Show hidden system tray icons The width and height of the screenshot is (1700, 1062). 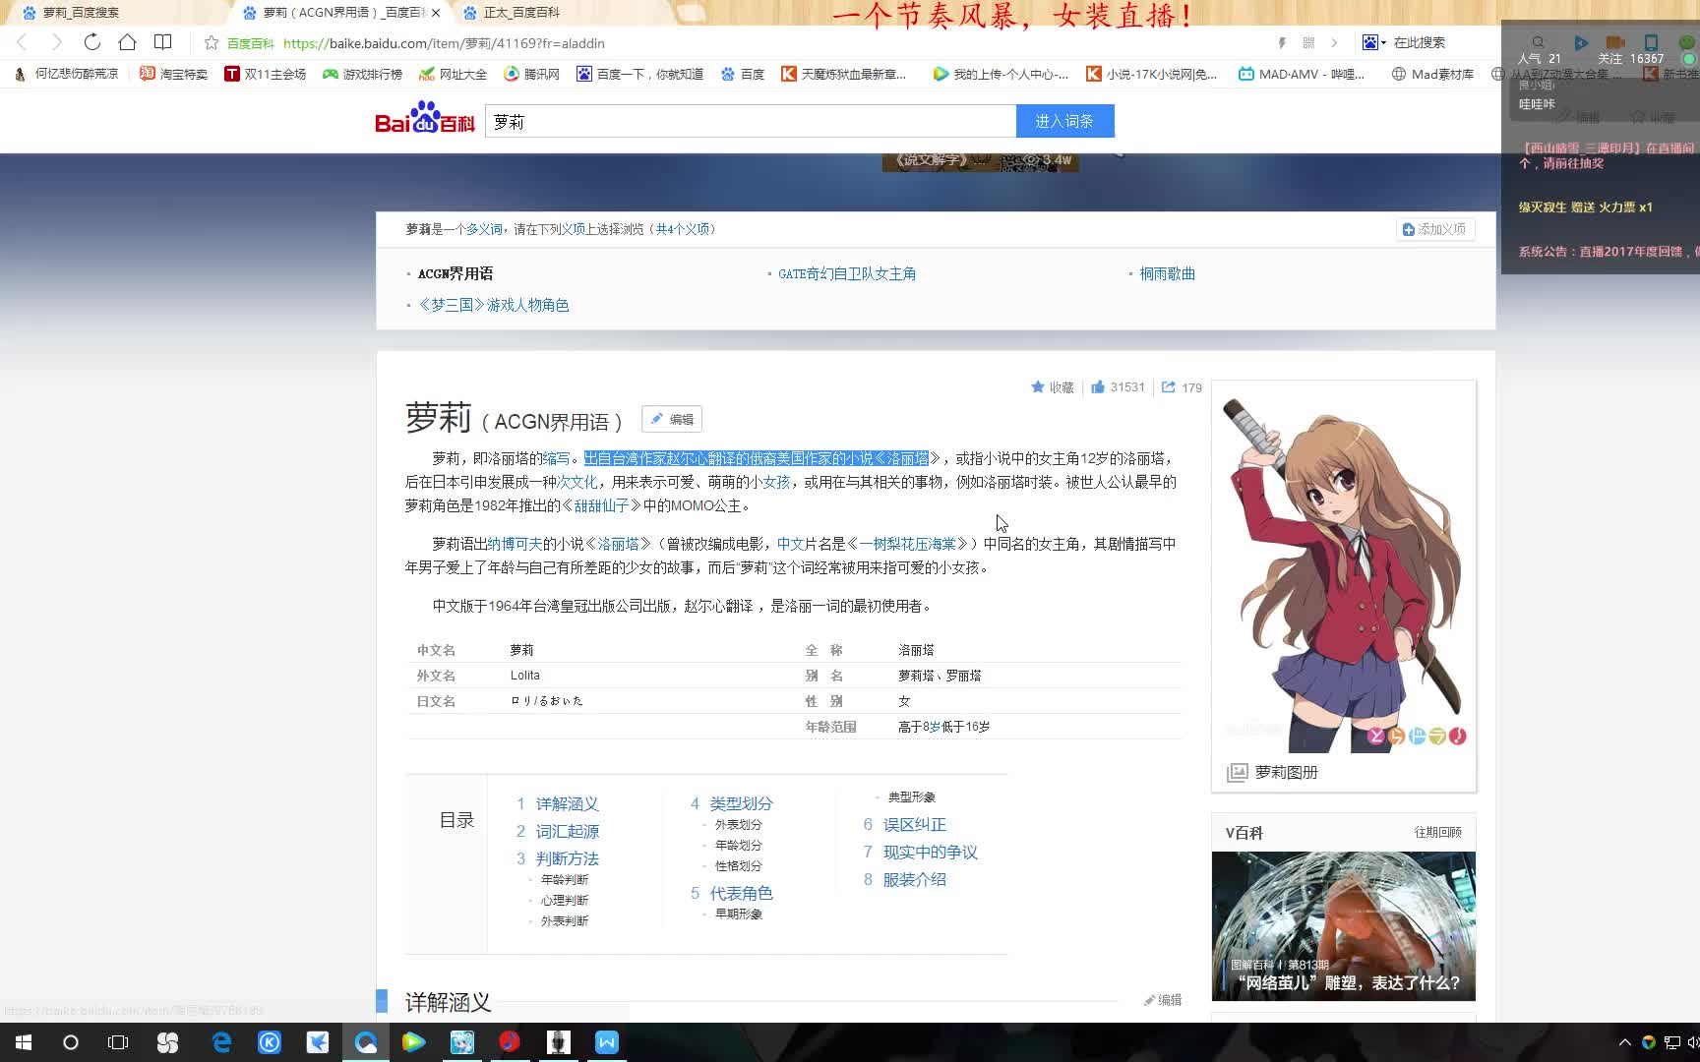tap(1624, 1042)
